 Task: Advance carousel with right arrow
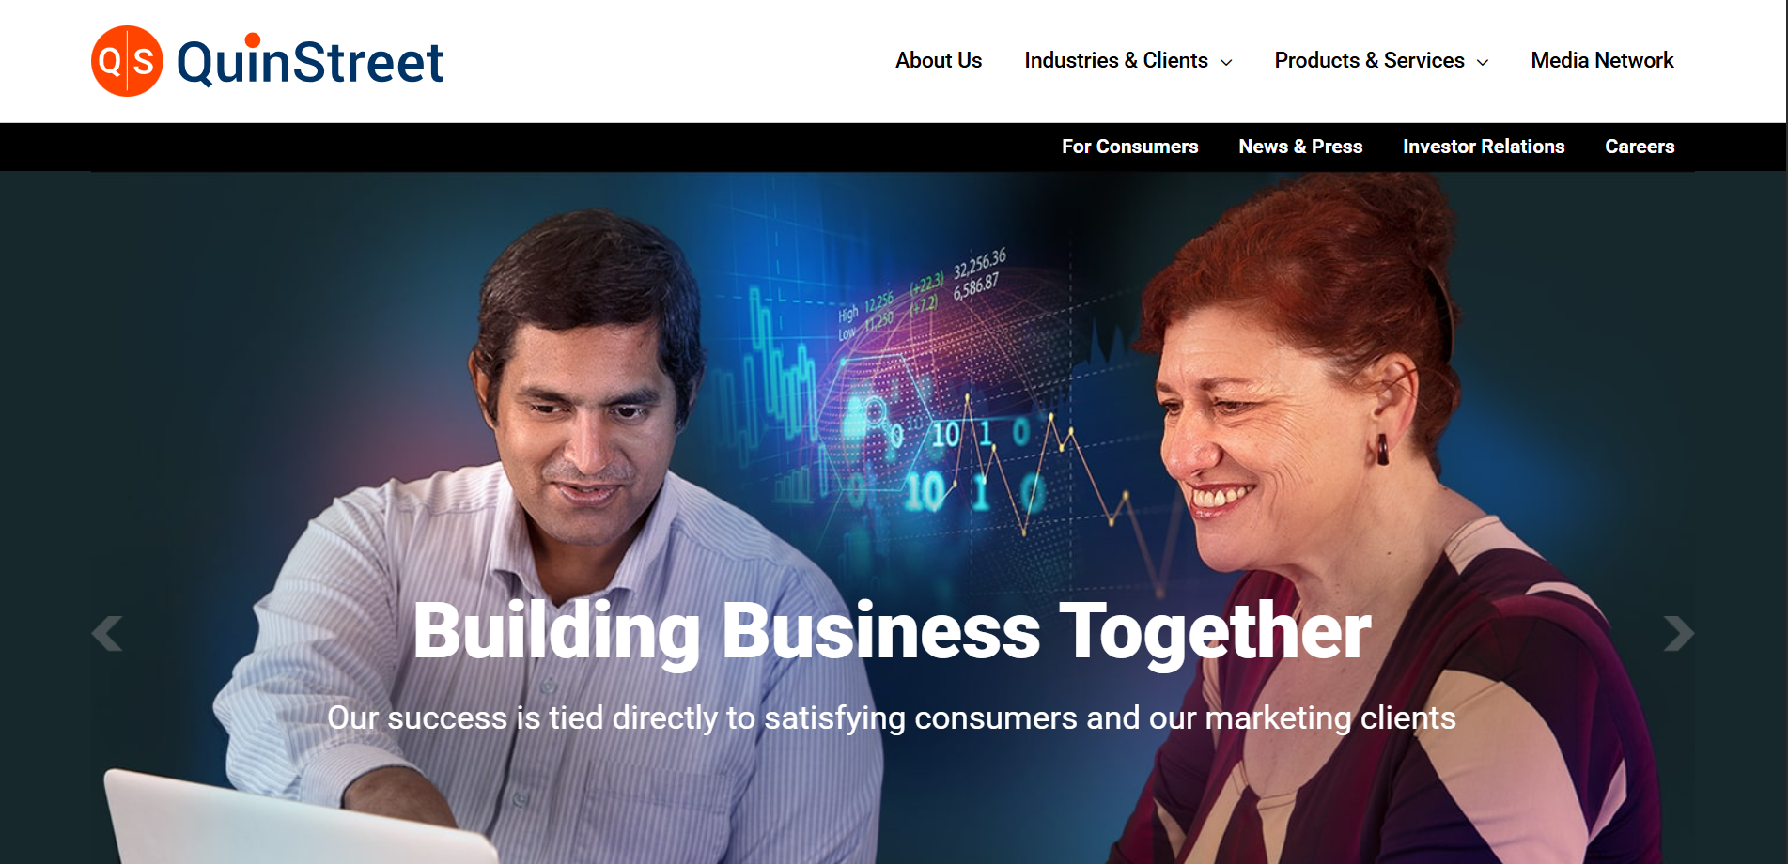tap(1679, 633)
